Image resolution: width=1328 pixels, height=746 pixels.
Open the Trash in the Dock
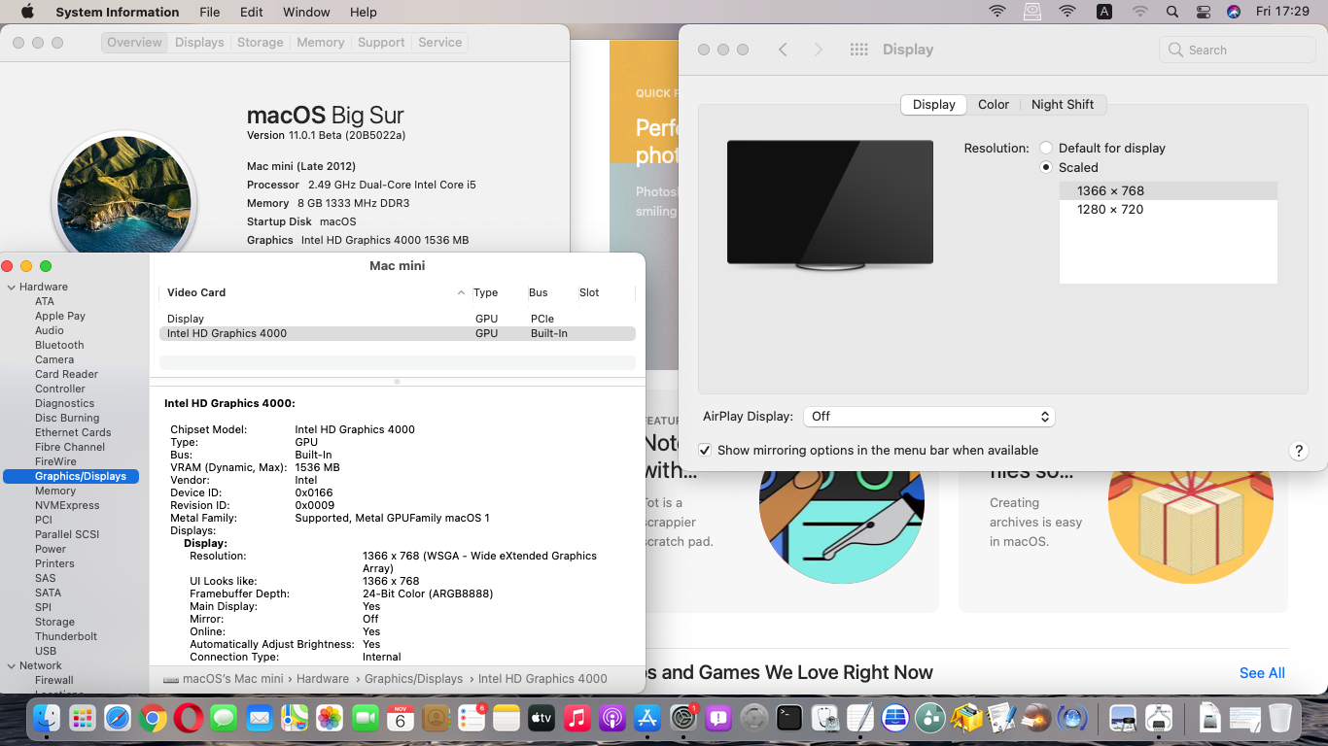pos(1279,719)
